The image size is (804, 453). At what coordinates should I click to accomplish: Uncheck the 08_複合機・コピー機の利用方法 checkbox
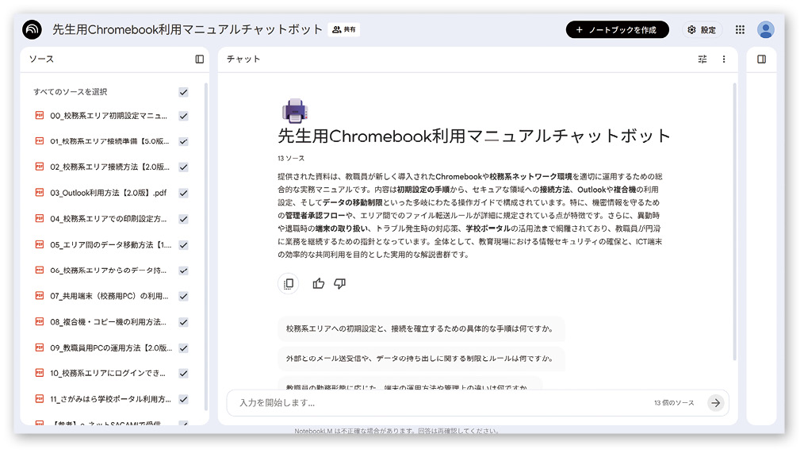(x=183, y=322)
